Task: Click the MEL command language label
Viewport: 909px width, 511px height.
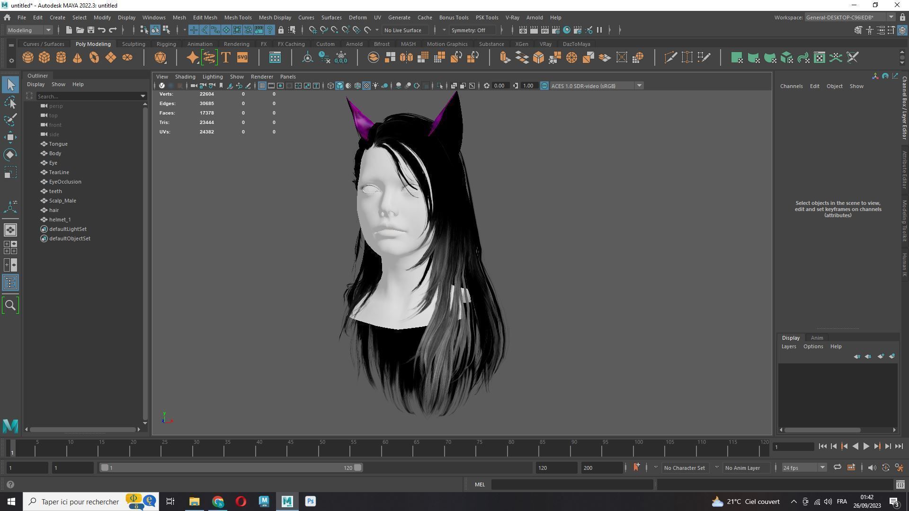Action: point(480,485)
